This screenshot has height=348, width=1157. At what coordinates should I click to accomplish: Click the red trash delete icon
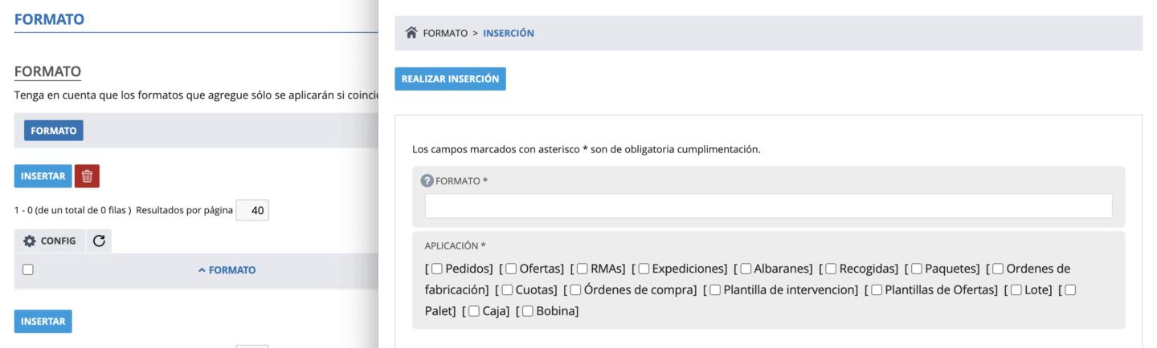coord(87,176)
